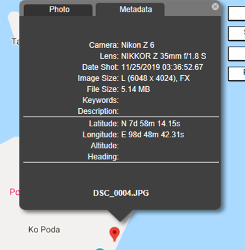The height and width of the screenshot is (250, 245).
Task: Click the NIKKOR Z 35mm lens value
Action: 163,56
